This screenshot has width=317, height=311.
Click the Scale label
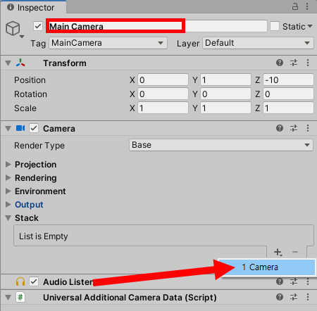pos(25,108)
